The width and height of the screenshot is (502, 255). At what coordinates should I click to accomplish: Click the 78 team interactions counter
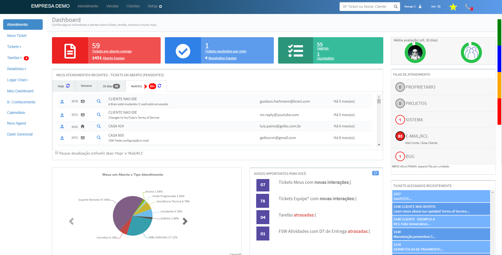tap(263, 201)
